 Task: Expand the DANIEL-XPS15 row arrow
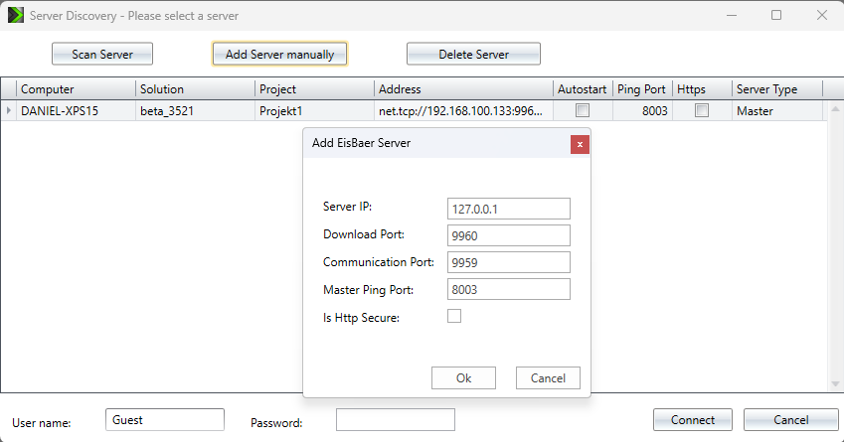tap(9, 111)
